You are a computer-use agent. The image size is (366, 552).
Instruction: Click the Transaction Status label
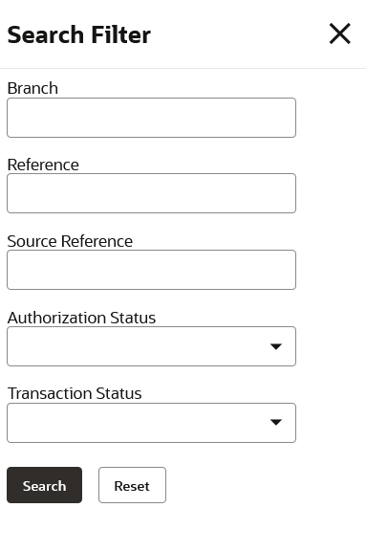(75, 393)
